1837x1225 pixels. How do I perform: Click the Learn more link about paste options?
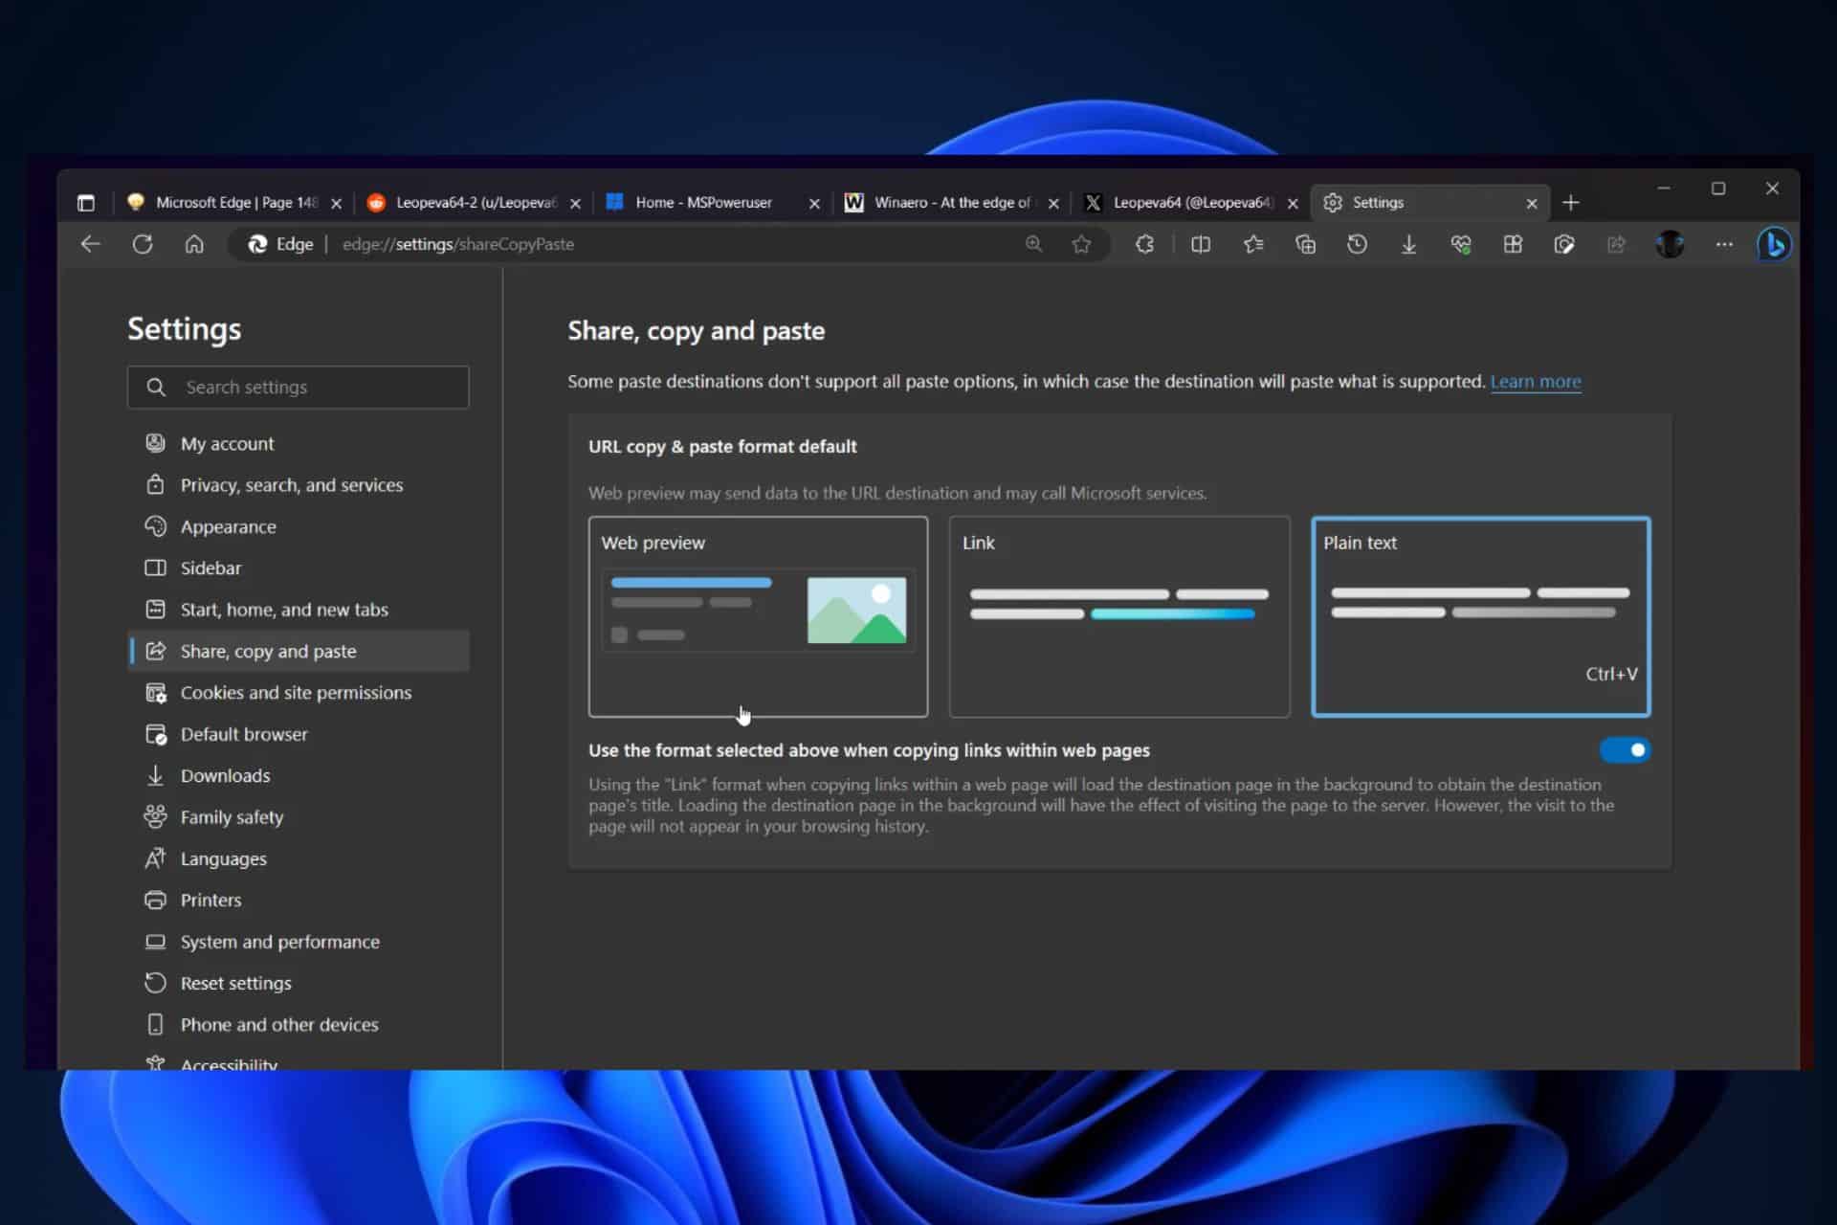(x=1535, y=382)
